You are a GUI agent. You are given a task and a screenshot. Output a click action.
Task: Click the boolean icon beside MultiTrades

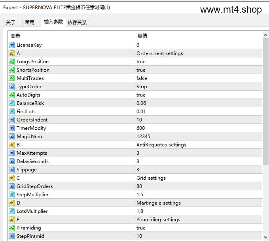pos(11,78)
